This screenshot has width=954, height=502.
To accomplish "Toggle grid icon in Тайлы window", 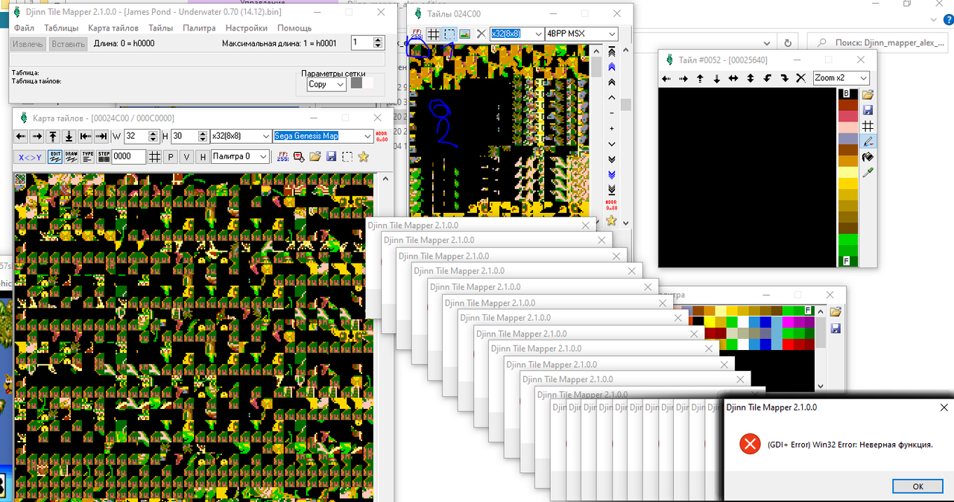I will [x=434, y=34].
